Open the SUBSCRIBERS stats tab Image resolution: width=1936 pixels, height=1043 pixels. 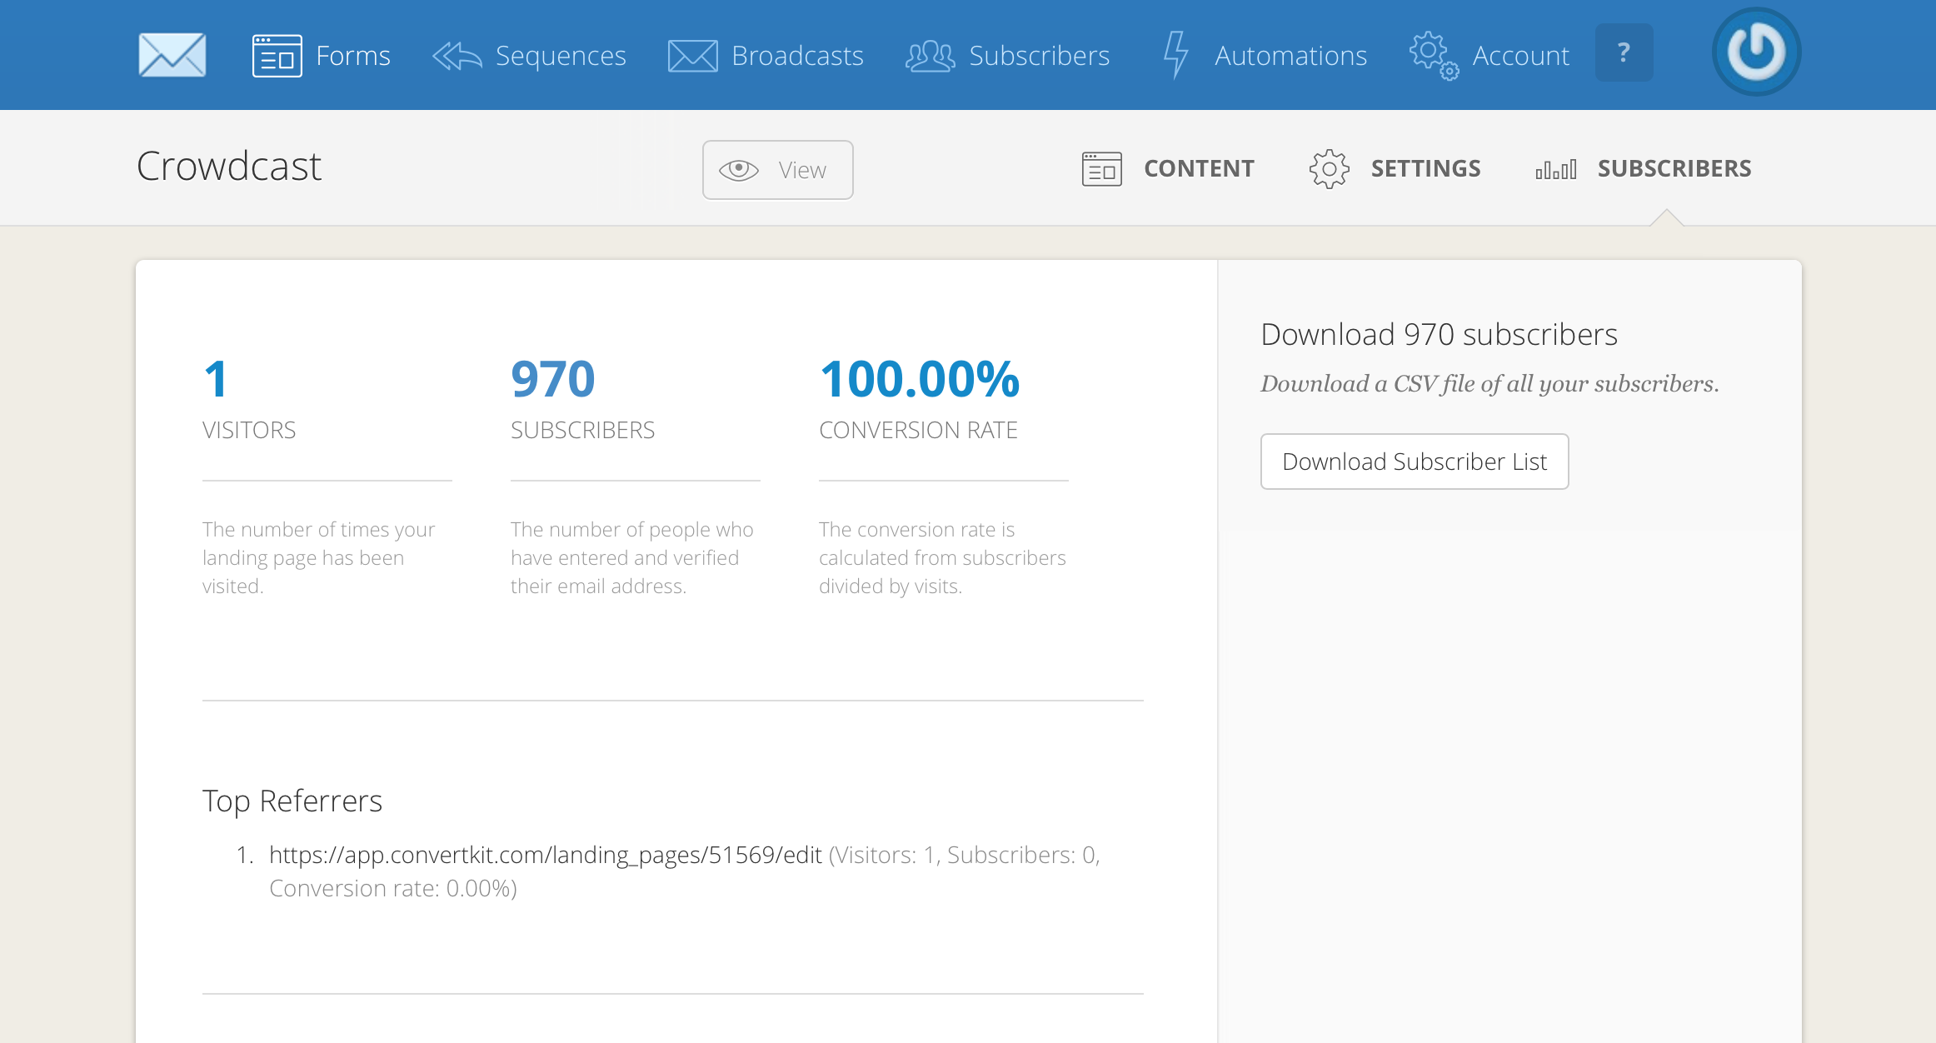1674,168
